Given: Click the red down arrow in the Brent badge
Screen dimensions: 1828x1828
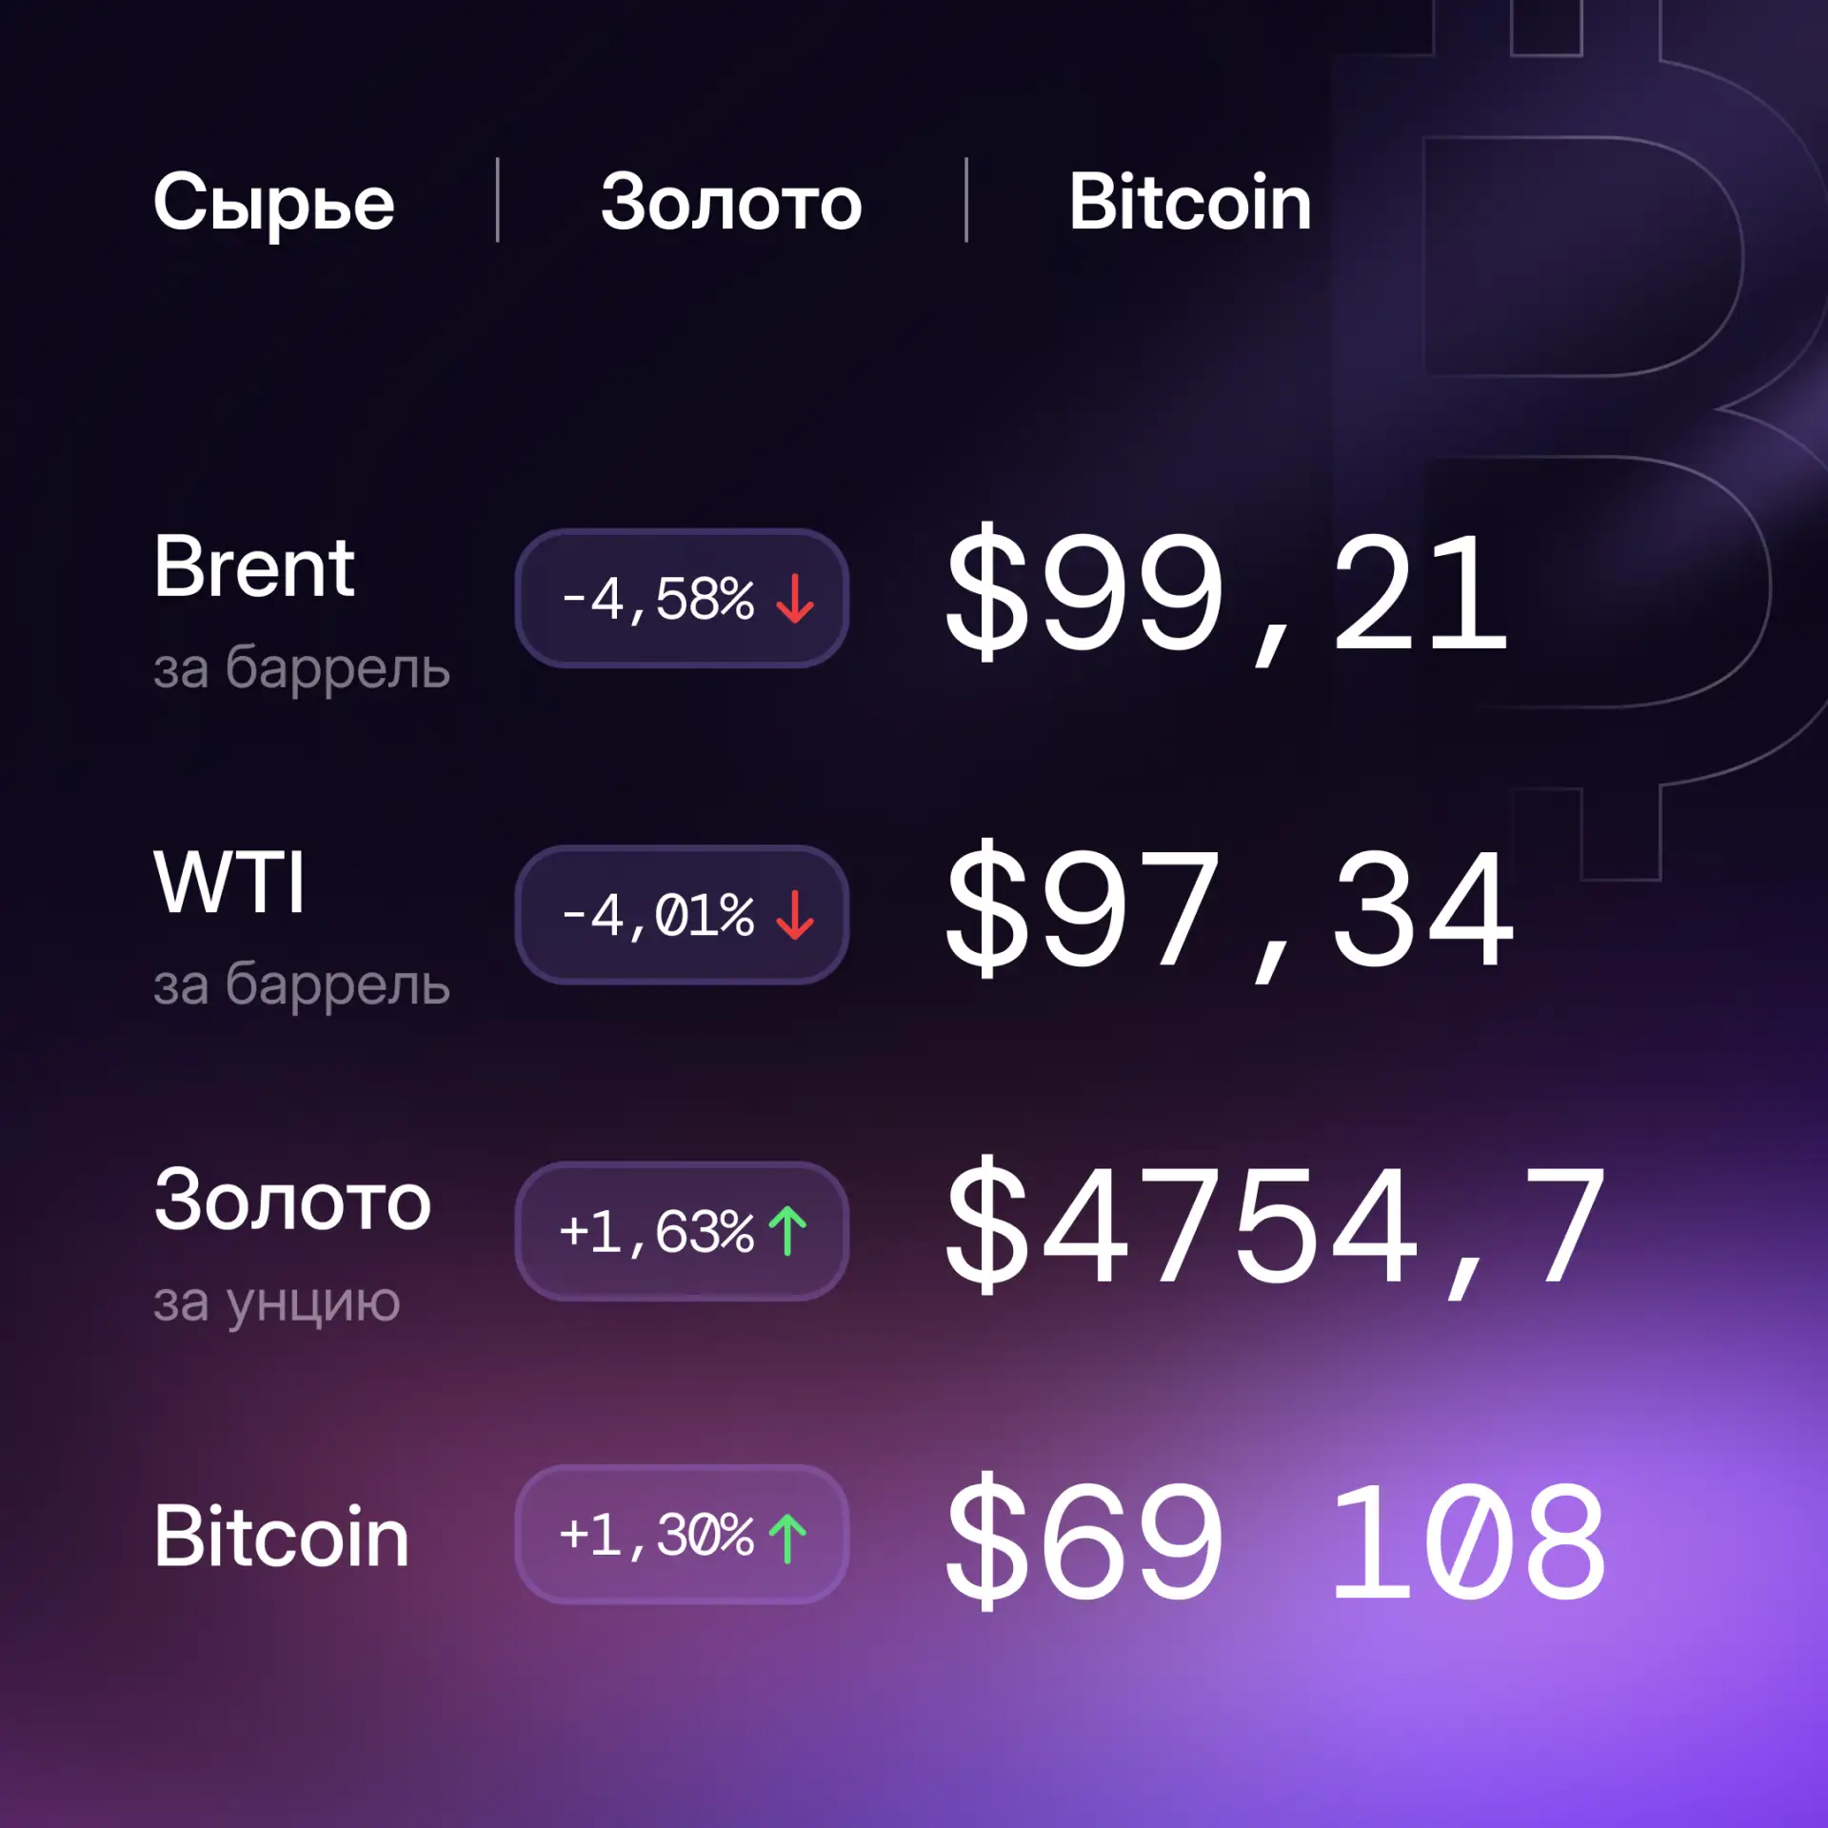Looking at the screenshot, I should click(794, 599).
